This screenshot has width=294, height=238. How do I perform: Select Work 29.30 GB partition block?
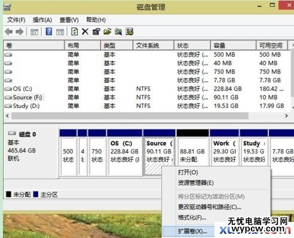224,148
